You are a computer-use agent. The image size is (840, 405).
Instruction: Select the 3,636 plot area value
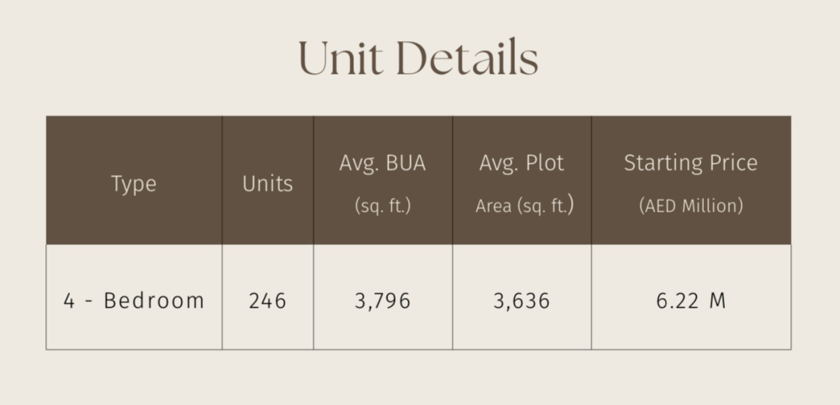point(522,301)
